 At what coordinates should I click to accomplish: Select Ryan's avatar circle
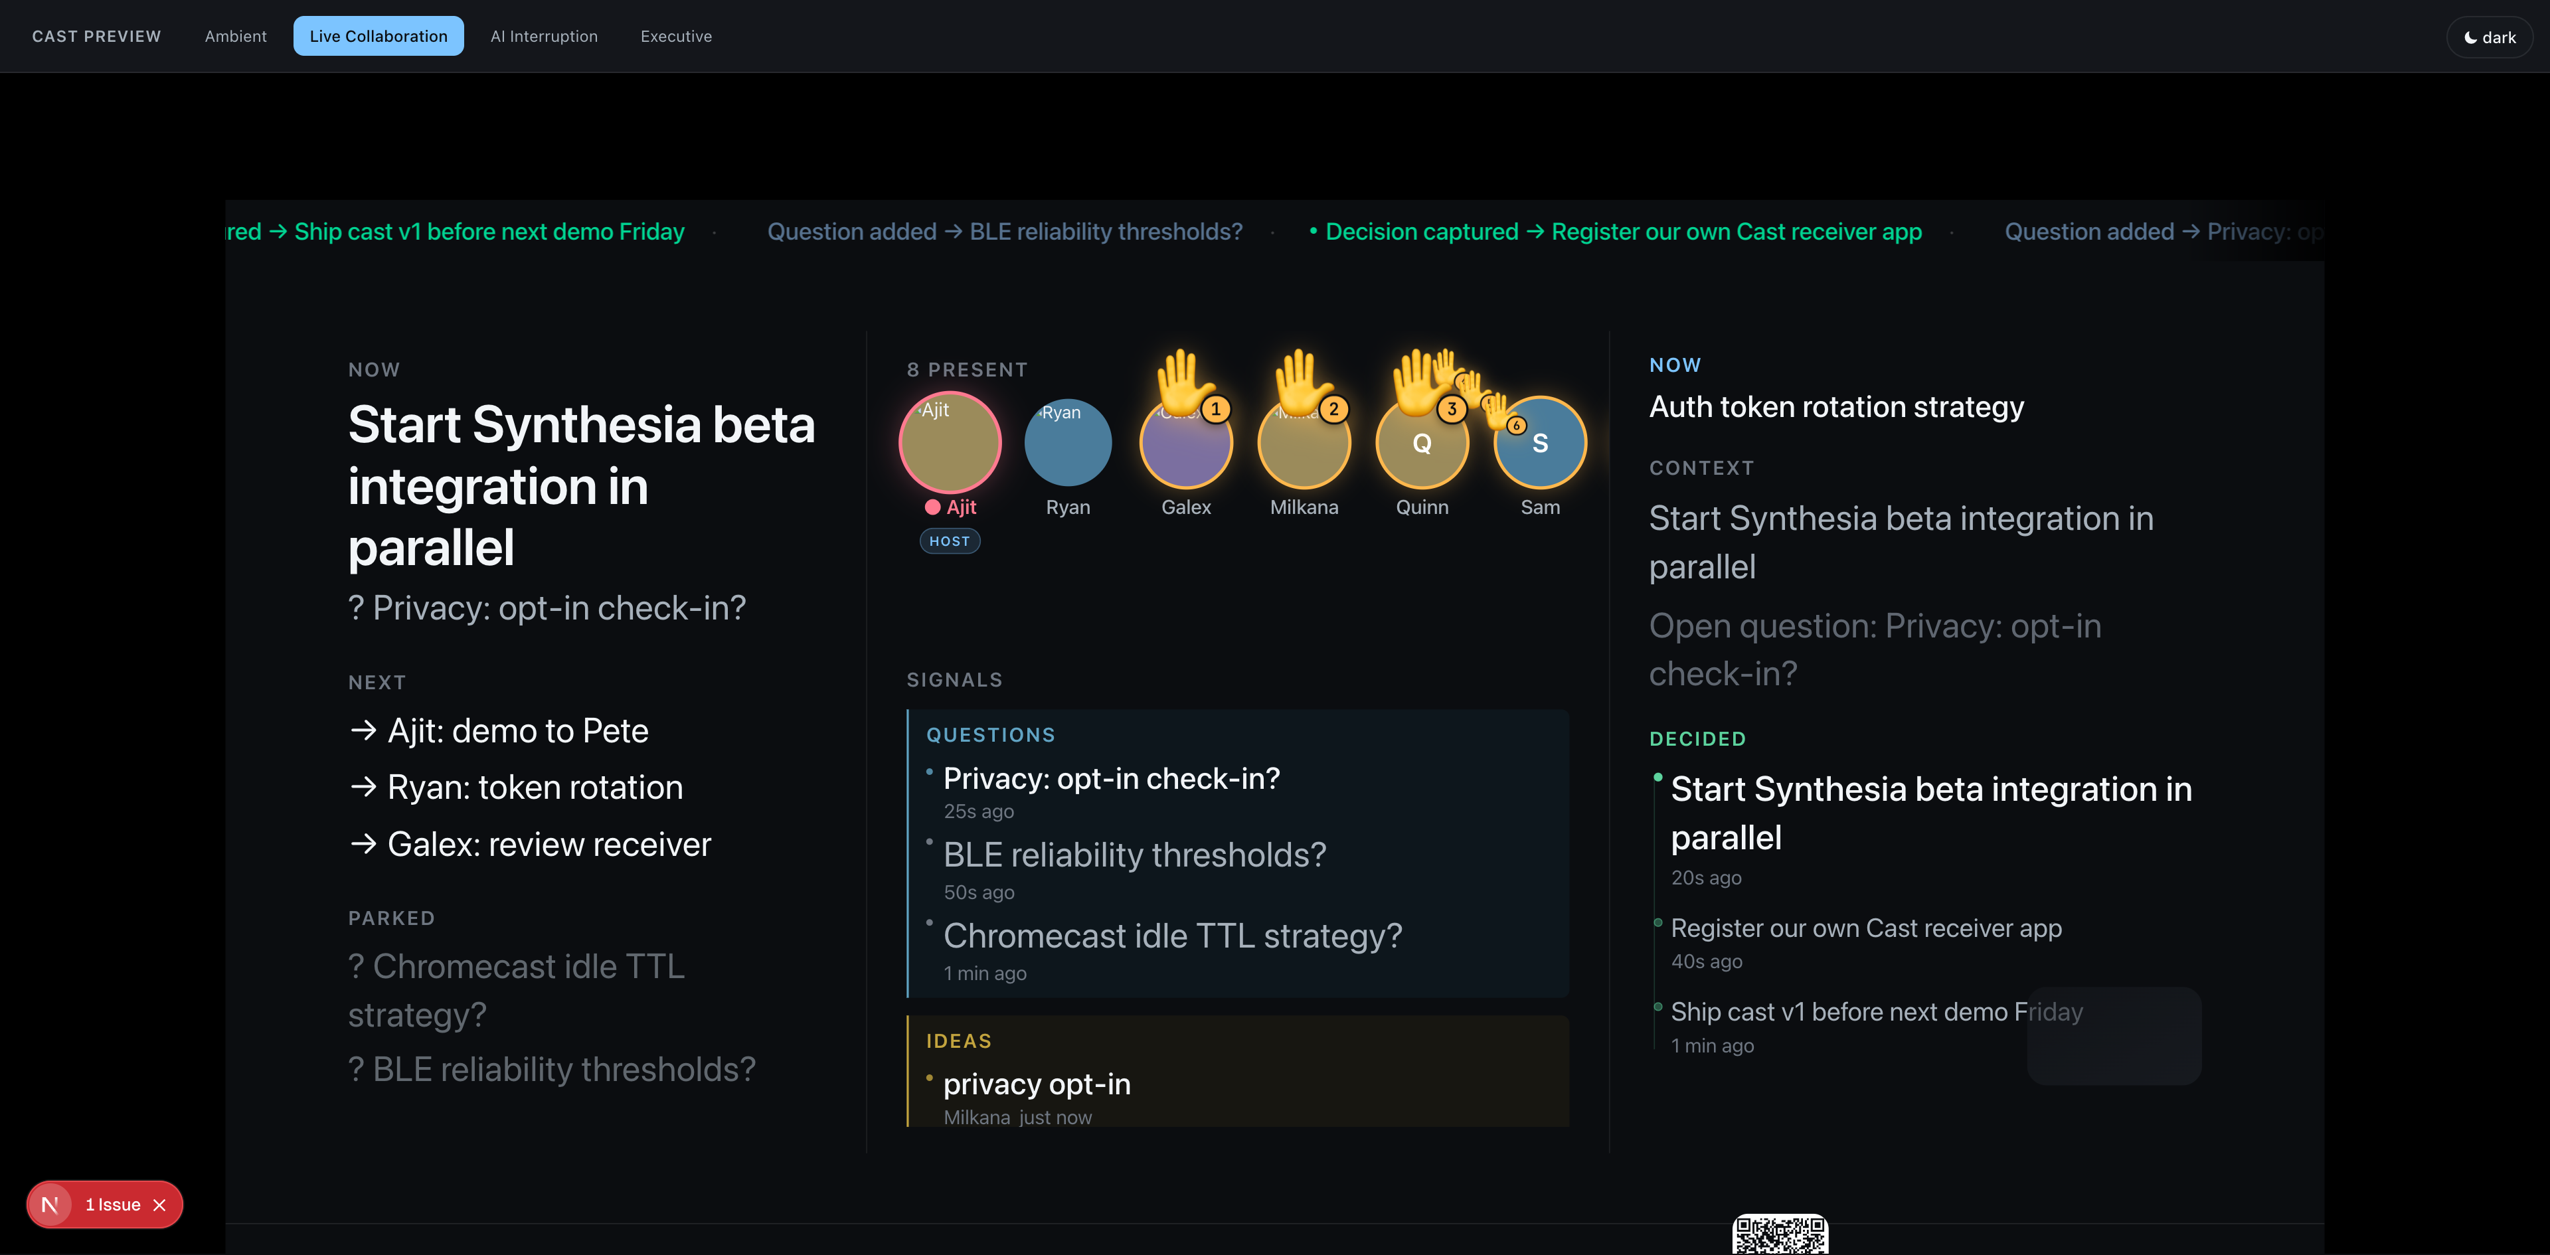pos(1068,442)
